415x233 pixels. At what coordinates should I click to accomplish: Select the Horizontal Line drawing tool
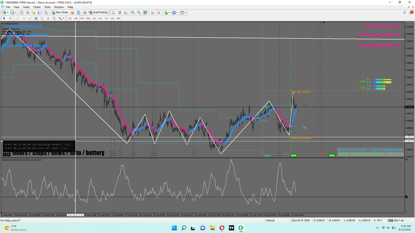(24, 18)
